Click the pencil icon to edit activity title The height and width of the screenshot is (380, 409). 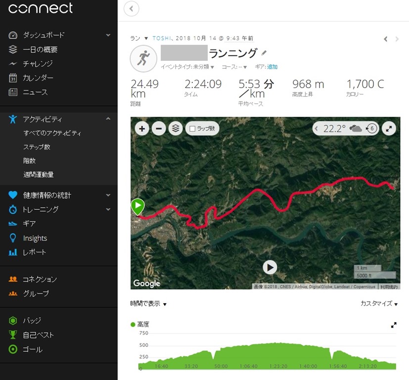(x=264, y=53)
